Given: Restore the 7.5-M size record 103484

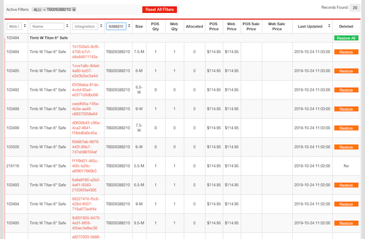Looking at the screenshot, I should pos(346,52).
